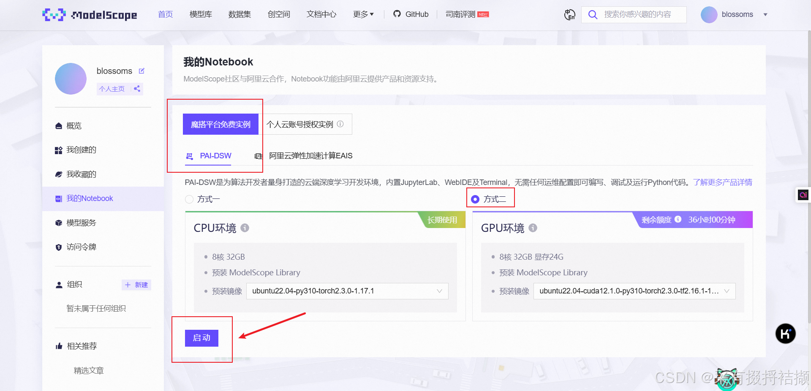
Task: Open the CPU 预装镜像 dropdown
Action: coord(347,291)
